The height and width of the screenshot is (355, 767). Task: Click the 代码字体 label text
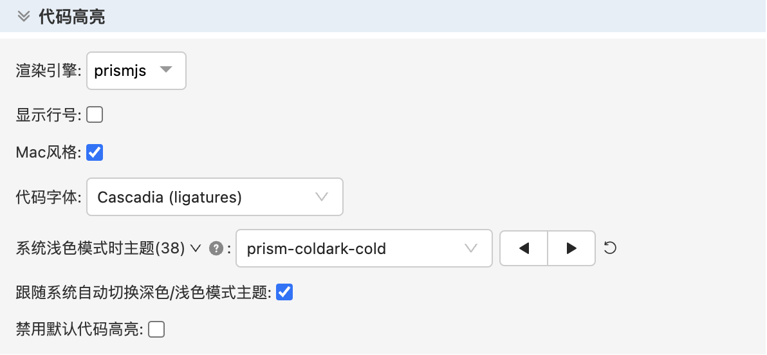tap(48, 197)
